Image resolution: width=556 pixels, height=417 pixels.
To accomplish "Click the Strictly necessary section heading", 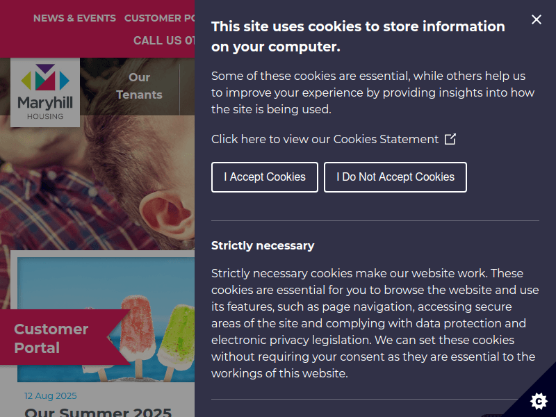I will [x=263, y=245].
